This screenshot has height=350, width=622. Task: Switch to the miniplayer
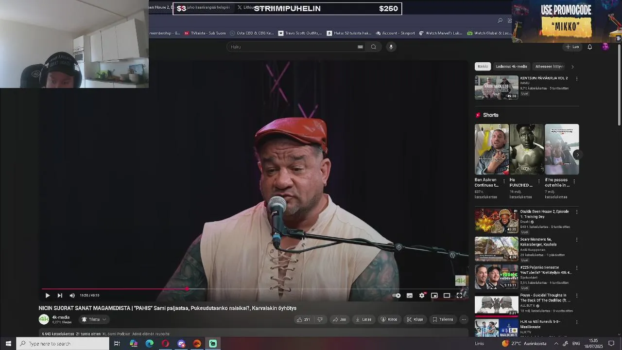coord(434,296)
